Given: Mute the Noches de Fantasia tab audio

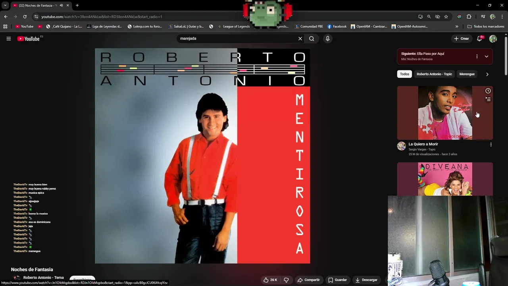Looking at the screenshot, I should [x=61, y=6].
